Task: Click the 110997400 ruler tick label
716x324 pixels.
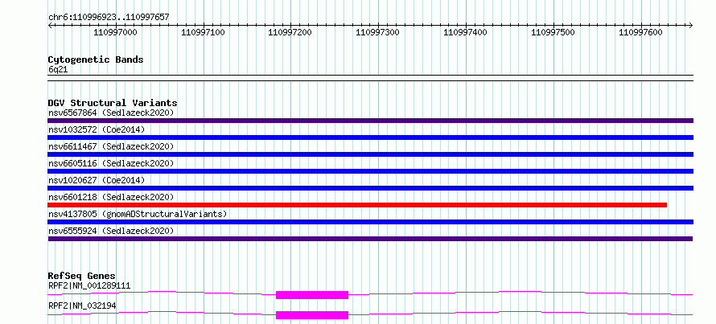Action: coord(465,32)
